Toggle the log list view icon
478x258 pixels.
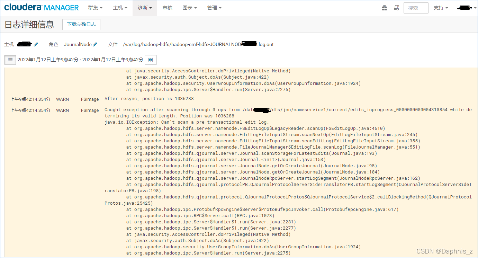[x=10, y=60]
